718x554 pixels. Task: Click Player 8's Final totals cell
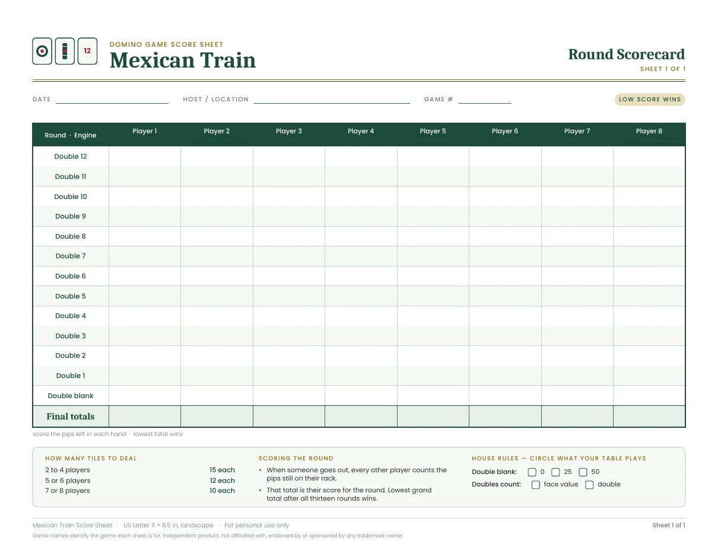click(649, 417)
